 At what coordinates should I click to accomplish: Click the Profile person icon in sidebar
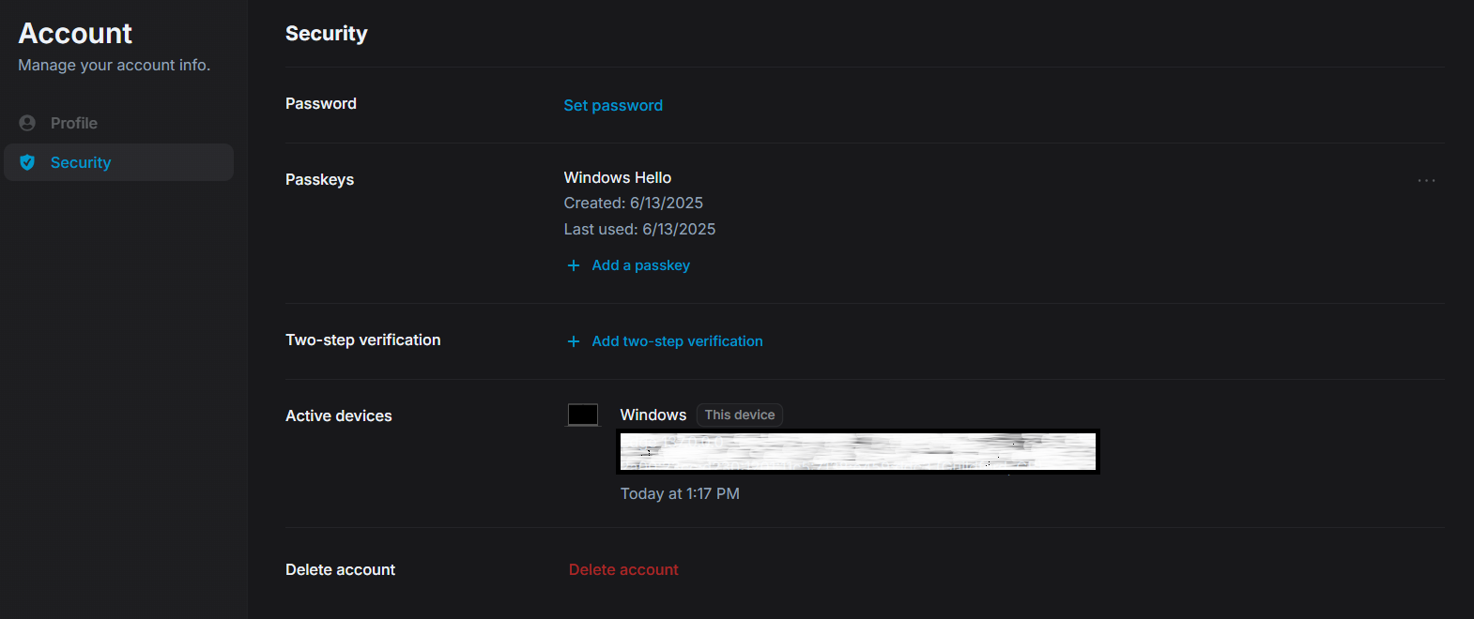coord(27,123)
